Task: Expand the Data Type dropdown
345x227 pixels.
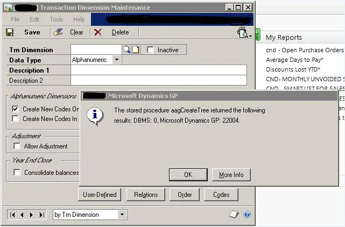Action: (x=117, y=60)
